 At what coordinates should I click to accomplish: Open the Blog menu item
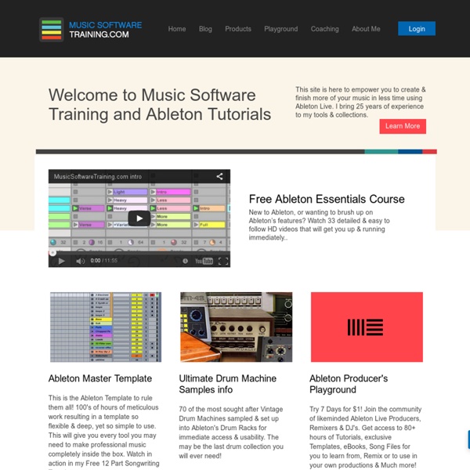coord(205,29)
